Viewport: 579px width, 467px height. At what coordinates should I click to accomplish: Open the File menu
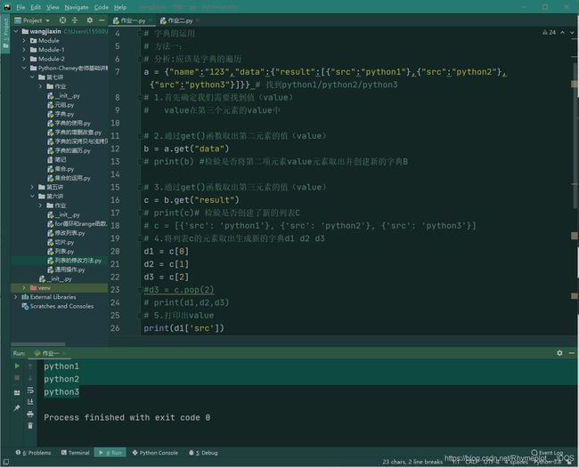click(x=20, y=7)
